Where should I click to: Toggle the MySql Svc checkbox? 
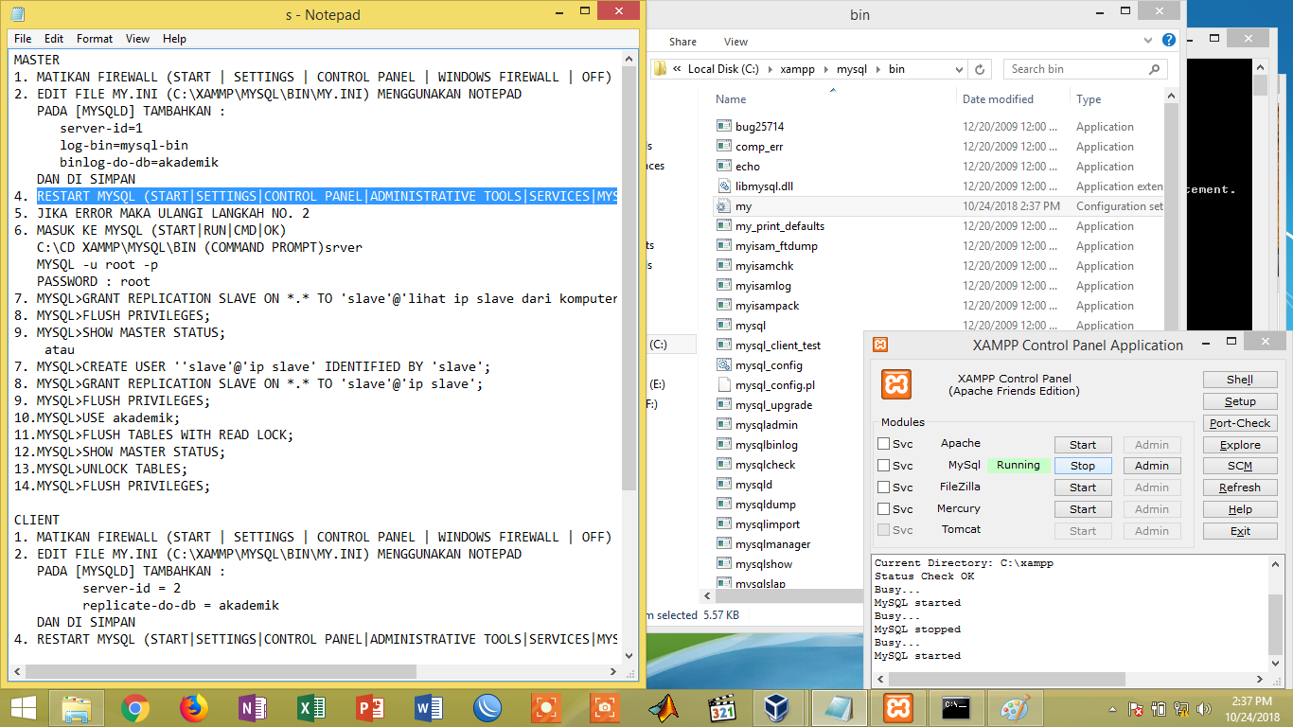[883, 465]
